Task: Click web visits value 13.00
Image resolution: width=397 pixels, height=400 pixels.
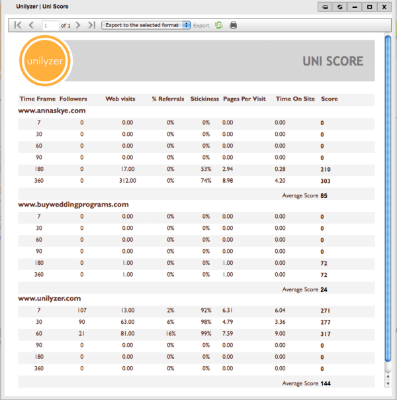Action: pyautogui.click(x=128, y=310)
